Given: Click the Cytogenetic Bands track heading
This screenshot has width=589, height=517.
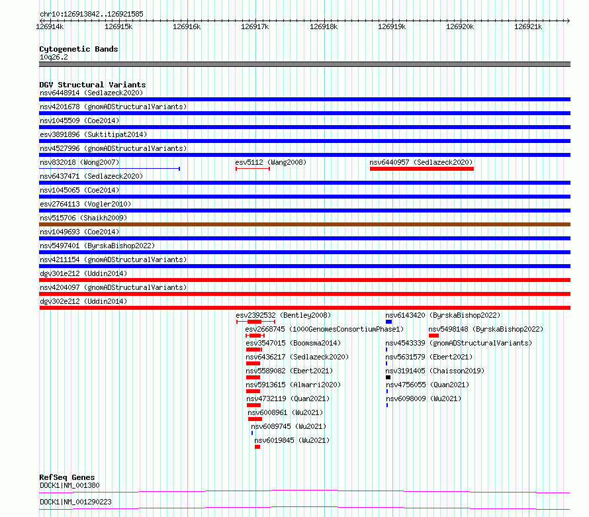Looking at the screenshot, I should pyautogui.click(x=79, y=49).
